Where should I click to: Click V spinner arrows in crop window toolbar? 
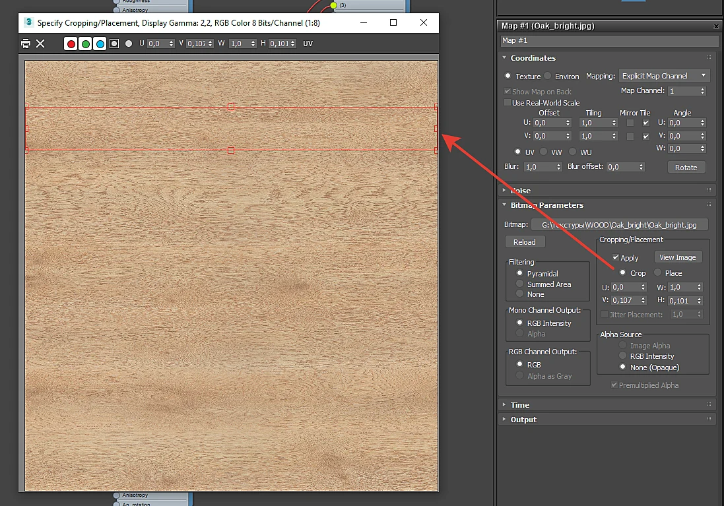click(210, 44)
